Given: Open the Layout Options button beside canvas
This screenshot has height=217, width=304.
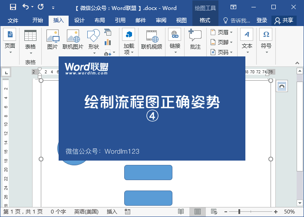Looking at the screenshot, I should coord(282,86).
